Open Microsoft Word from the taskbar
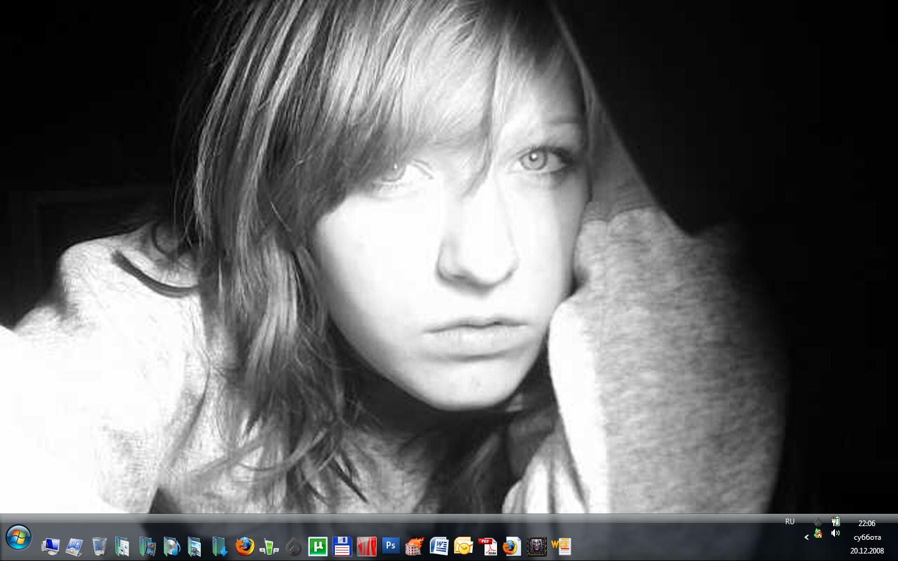 pos(439,547)
